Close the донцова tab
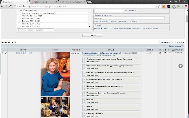Viewport: 189px width, 118px height. click(27, 2)
